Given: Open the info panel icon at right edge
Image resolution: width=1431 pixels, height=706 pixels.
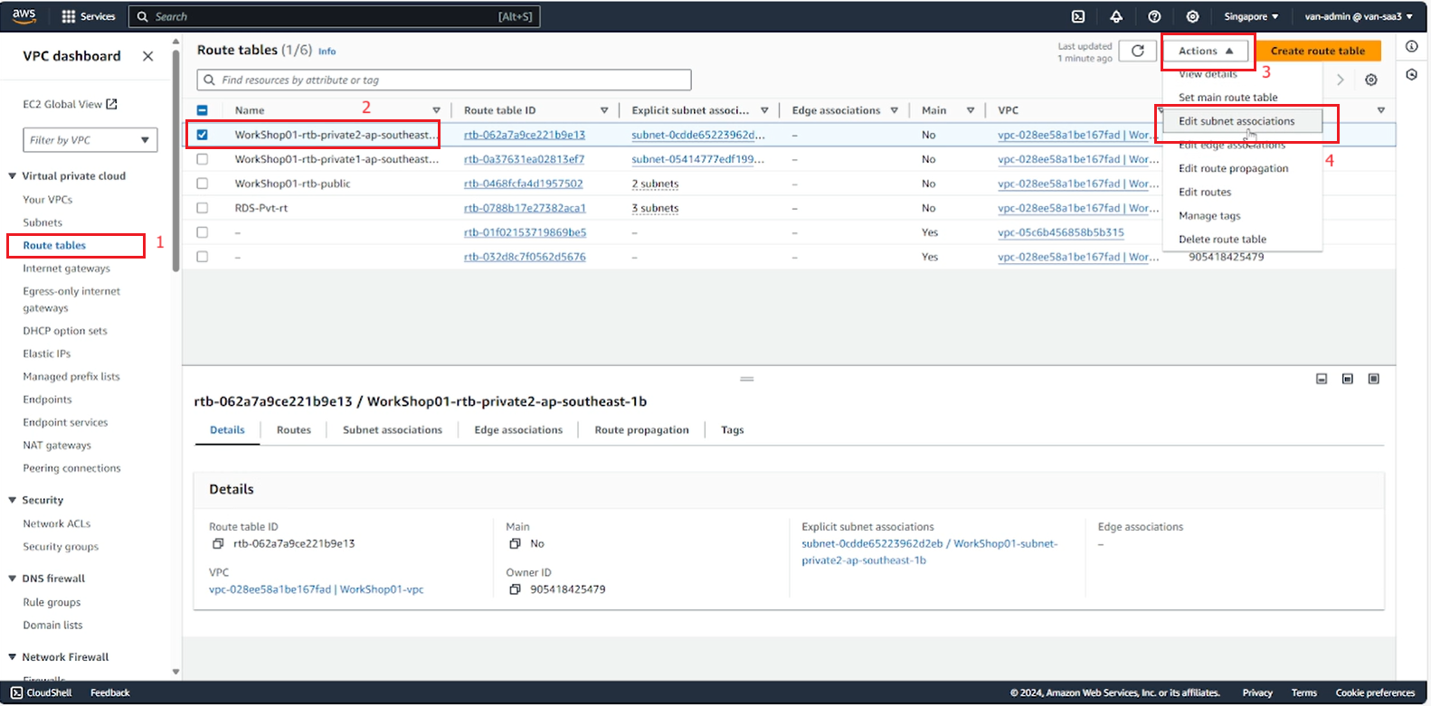Looking at the screenshot, I should (x=1412, y=46).
